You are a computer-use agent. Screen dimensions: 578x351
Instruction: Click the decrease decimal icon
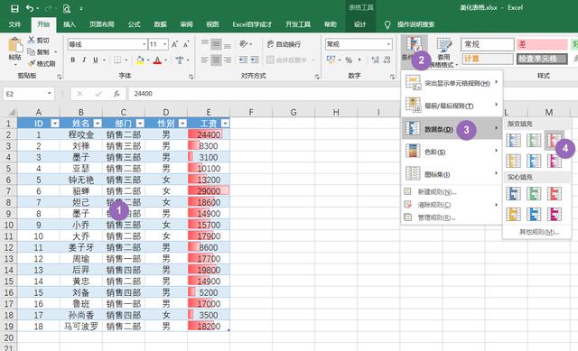click(x=387, y=60)
